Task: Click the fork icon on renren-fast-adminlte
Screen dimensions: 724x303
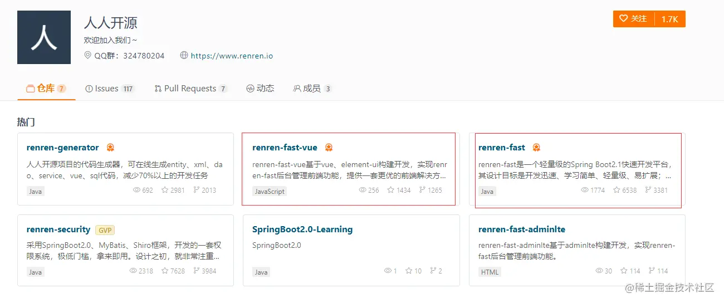Action: 652,271
